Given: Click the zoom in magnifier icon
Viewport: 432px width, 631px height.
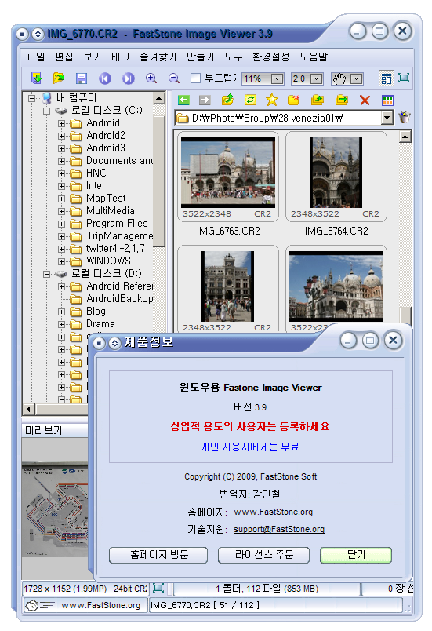Looking at the screenshot, I should [x=151, y=78].
